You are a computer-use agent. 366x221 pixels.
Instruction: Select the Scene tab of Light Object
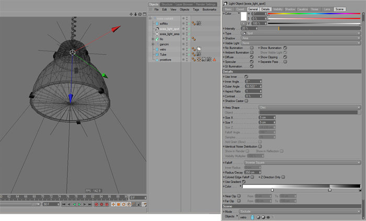(339, 9)
